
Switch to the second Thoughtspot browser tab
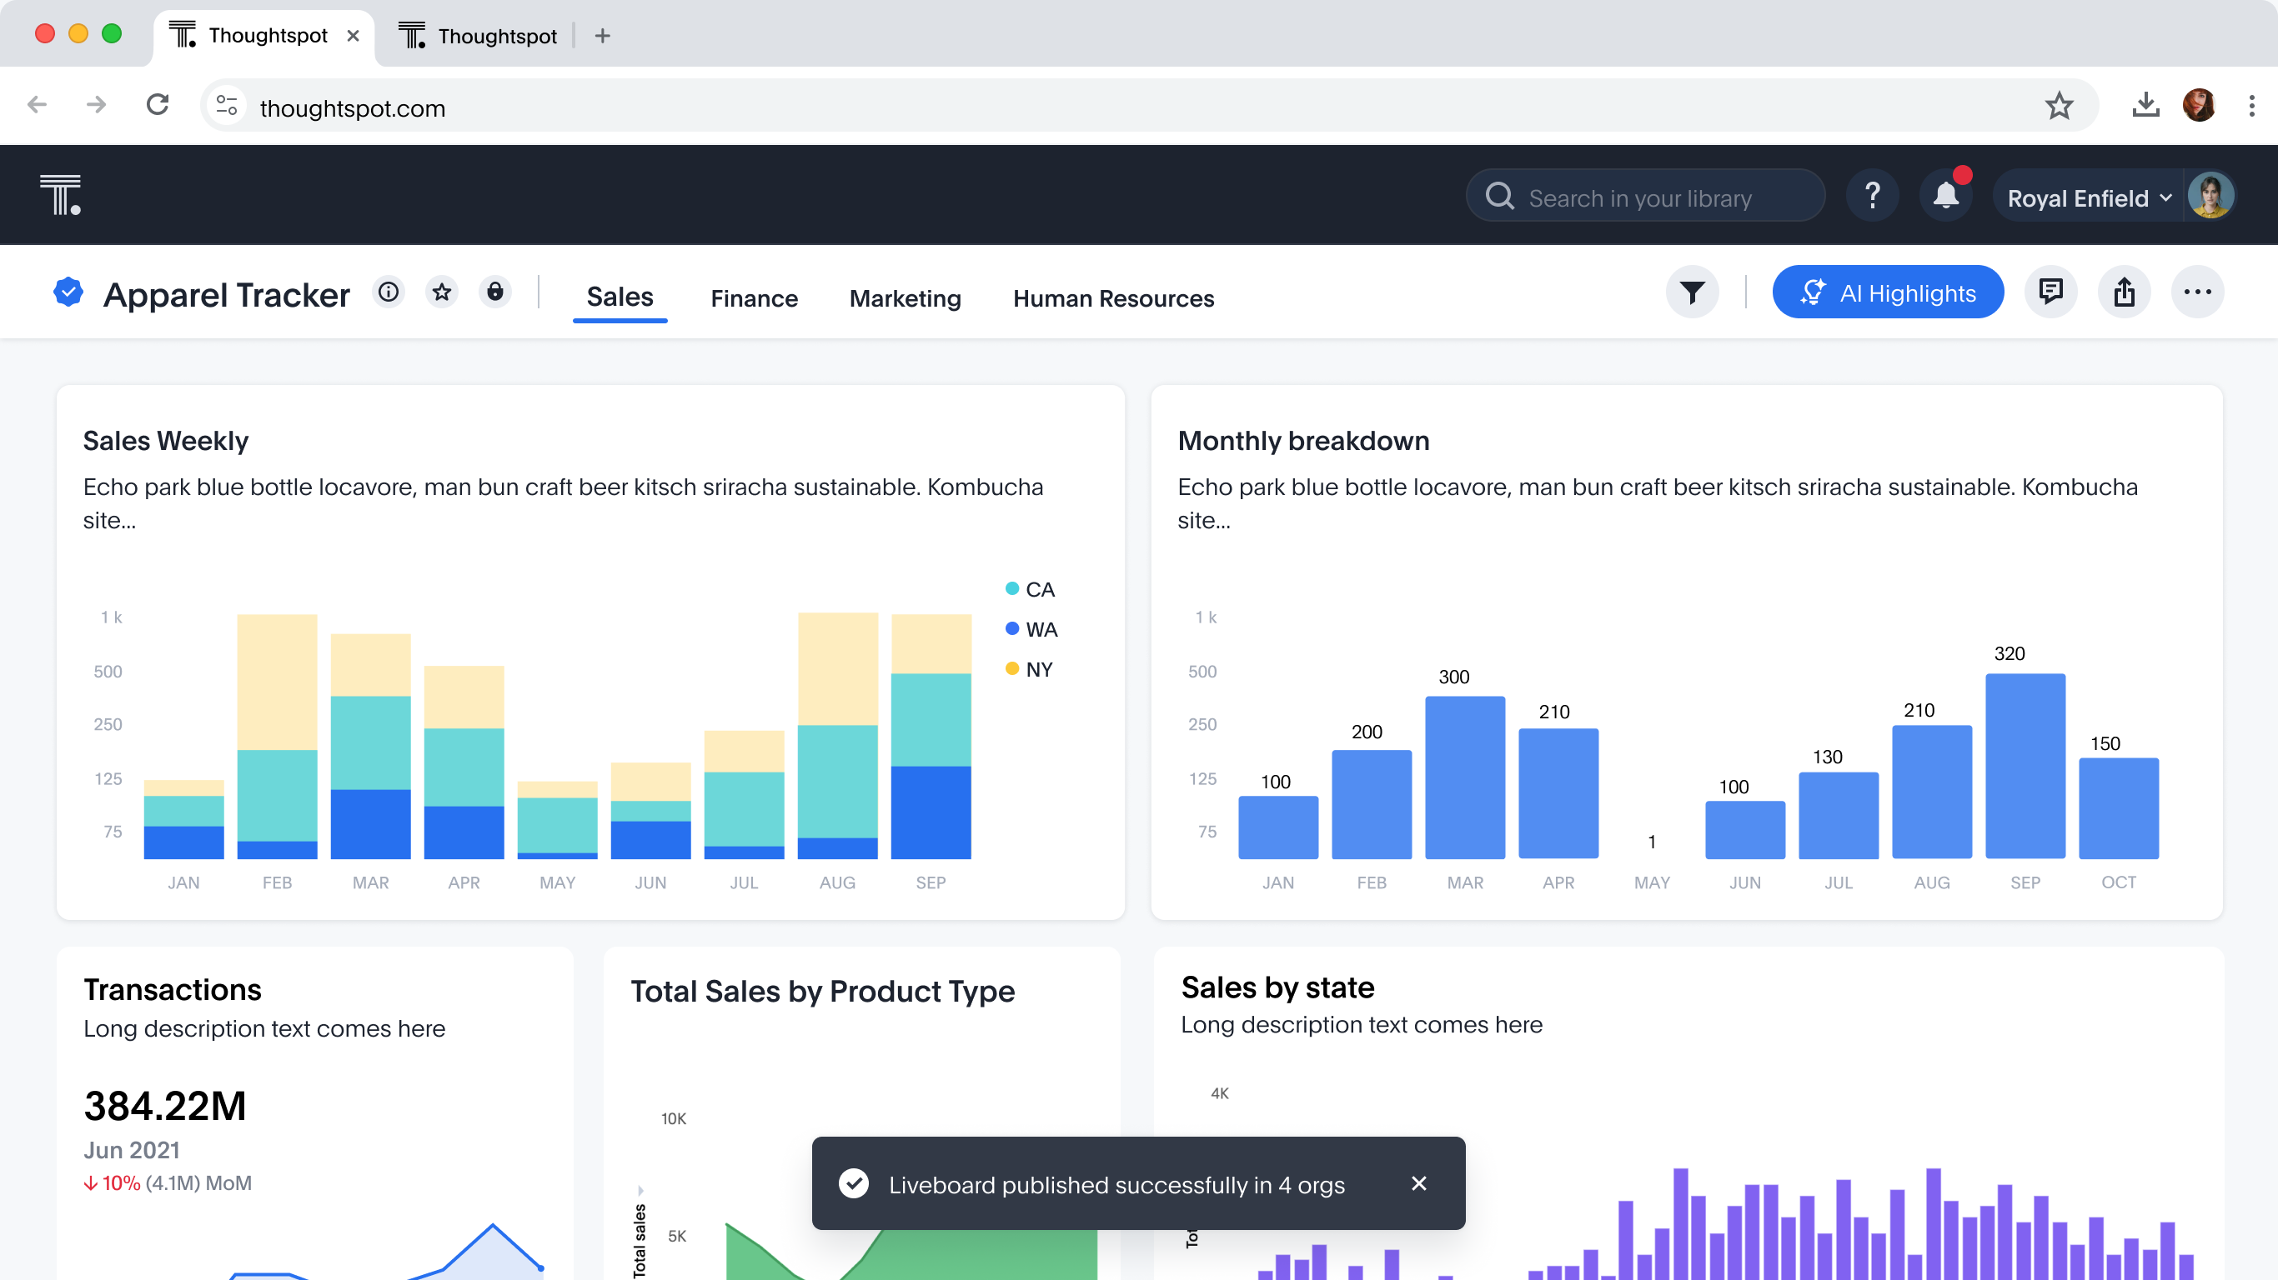coord(479,36)
